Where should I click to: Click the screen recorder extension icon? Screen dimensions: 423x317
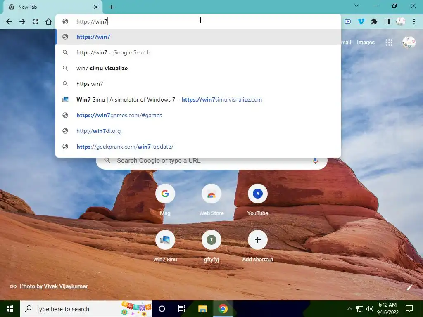tap(348, 21)
